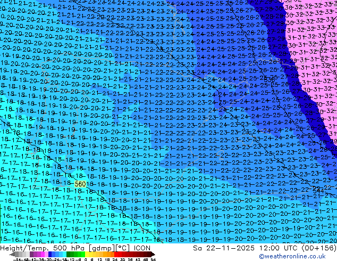Click the 'Height/Temp. 500 hPa' title text
Viewport: 337px width, 261px height.
click(x=43, y=248)
